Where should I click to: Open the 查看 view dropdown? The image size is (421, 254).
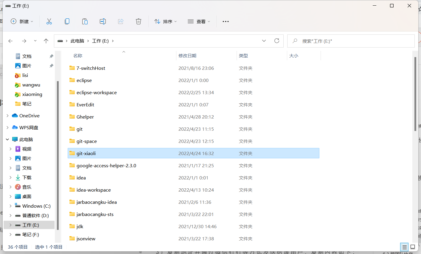click(x=199, y=21)
